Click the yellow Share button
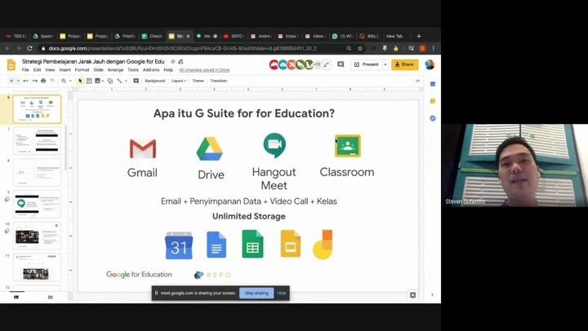The width and height of the screenshot is (588, 331). (x=404, y=64)
